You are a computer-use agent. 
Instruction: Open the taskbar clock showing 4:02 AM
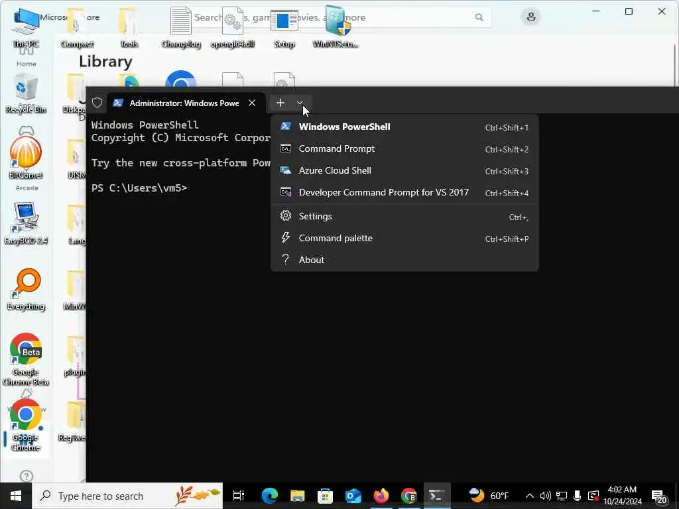623,496
